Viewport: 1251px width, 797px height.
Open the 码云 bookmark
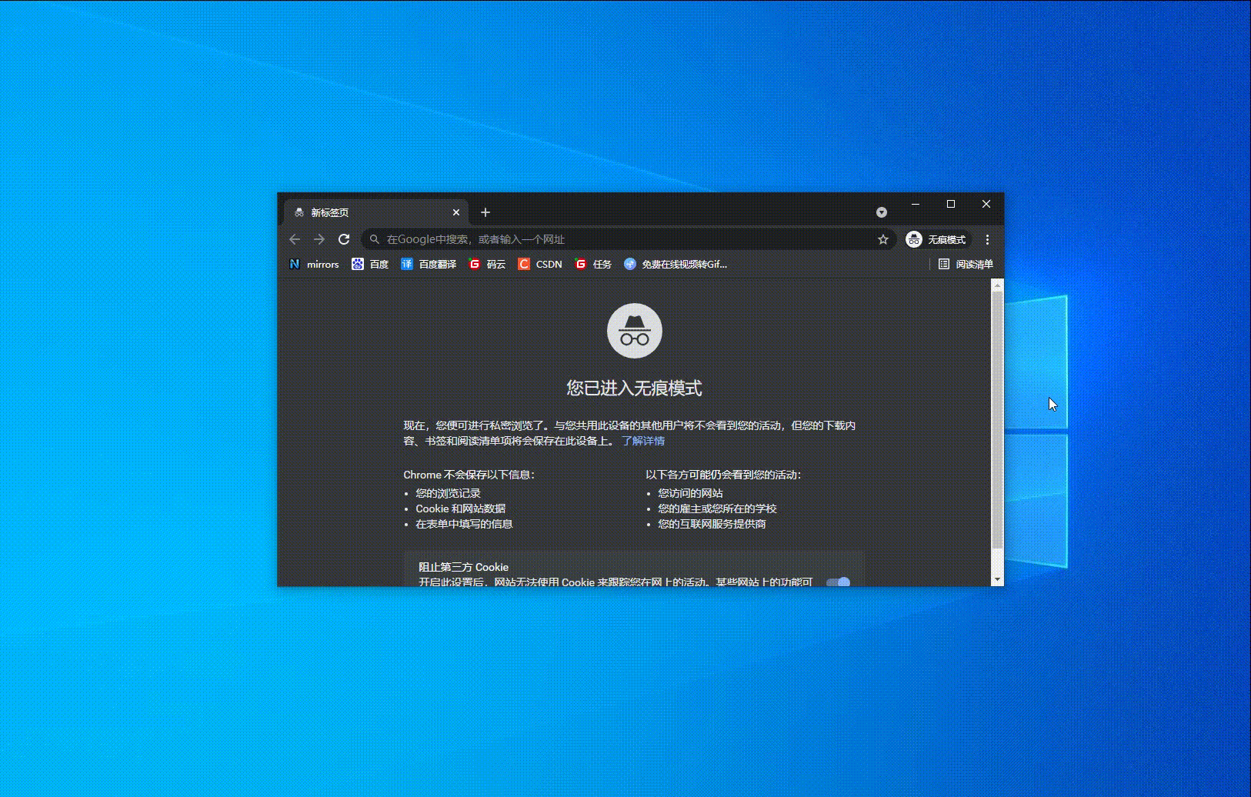(487, 264)
